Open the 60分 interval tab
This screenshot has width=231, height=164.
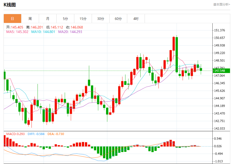click(118, 19)
